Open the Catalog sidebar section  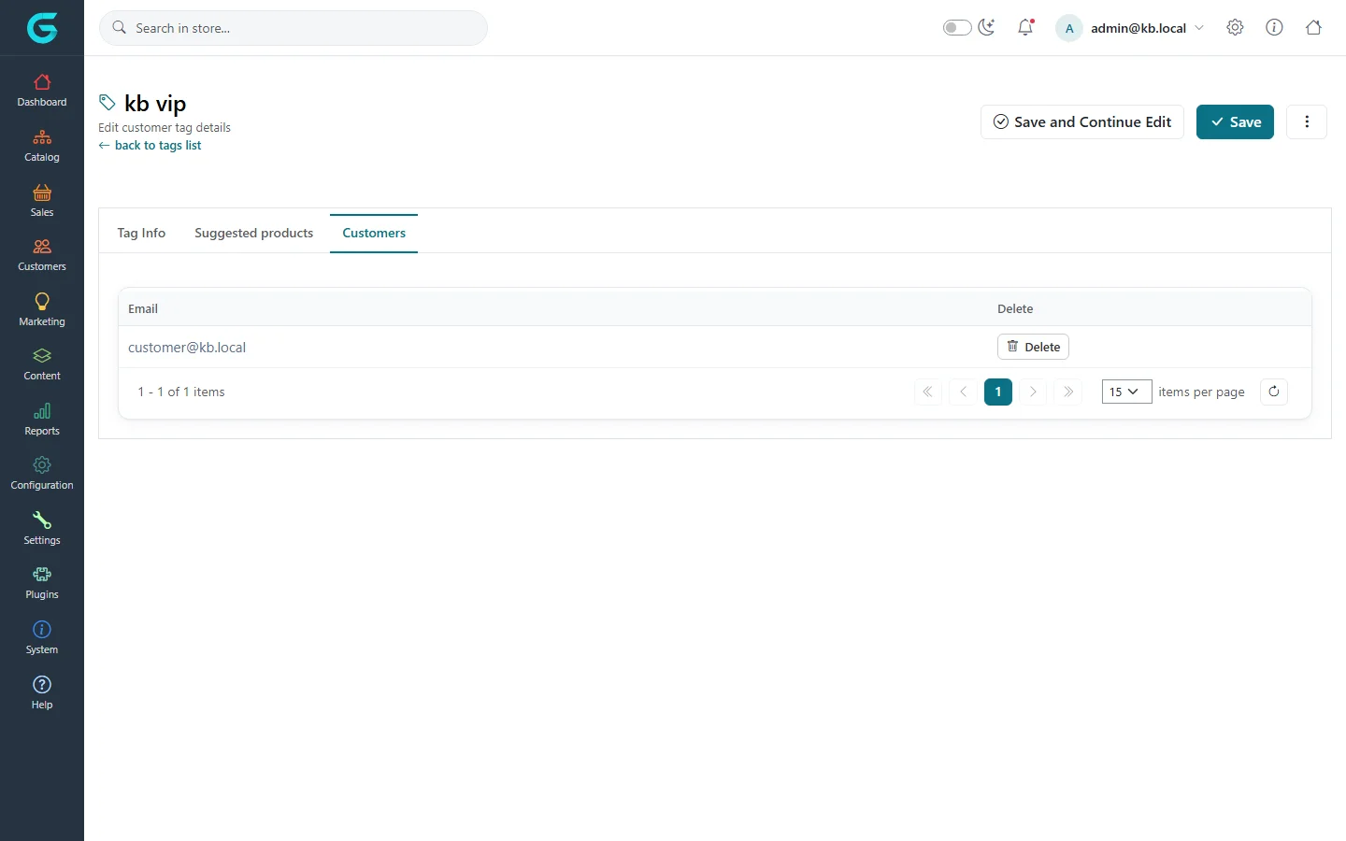(x=42, y=146)
